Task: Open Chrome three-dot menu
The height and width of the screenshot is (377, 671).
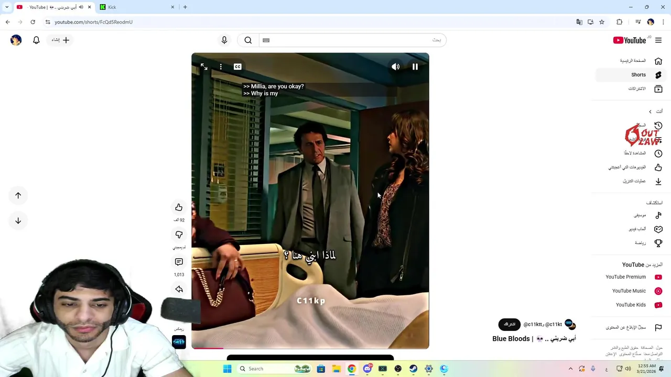Action: [x=663, y=22]
